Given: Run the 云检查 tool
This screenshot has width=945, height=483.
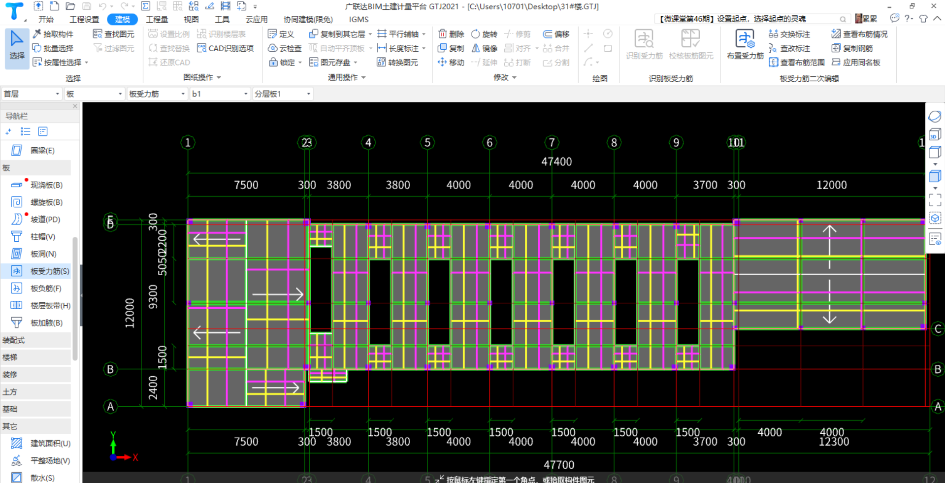Looking at the screenshot, I should click(x=285, y=48).
